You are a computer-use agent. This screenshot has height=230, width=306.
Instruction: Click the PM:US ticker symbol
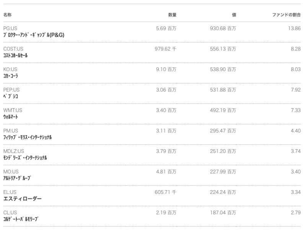coord(11,130)
